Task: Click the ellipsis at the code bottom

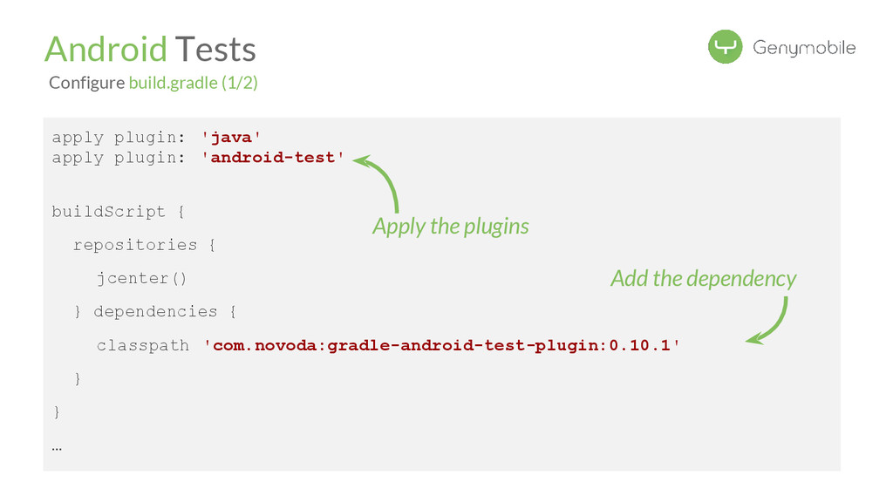Action: click(57, 449)
